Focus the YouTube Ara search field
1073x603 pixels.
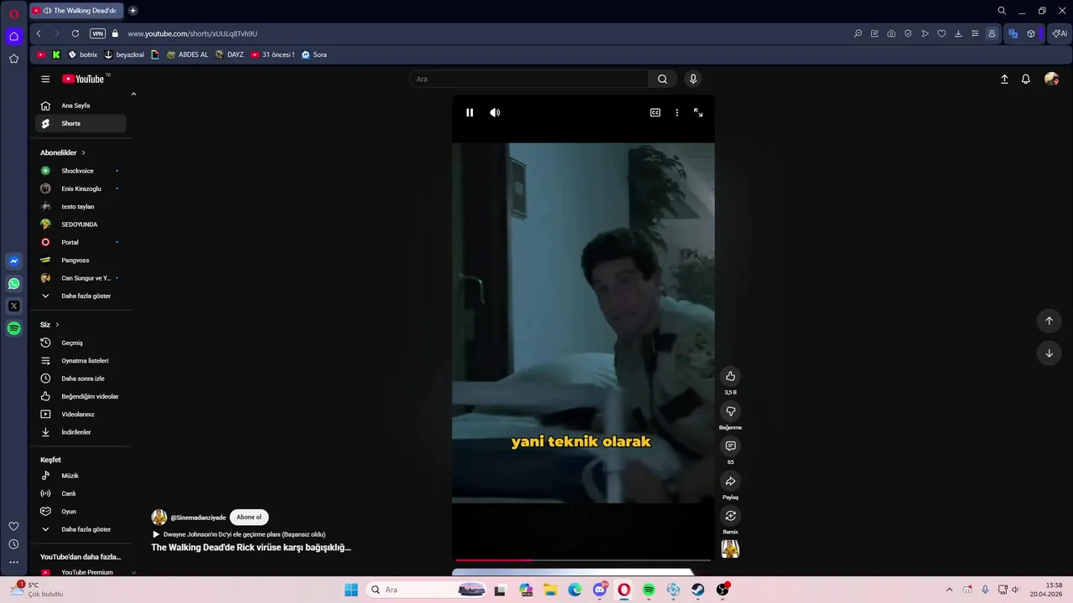click(529, 79)
